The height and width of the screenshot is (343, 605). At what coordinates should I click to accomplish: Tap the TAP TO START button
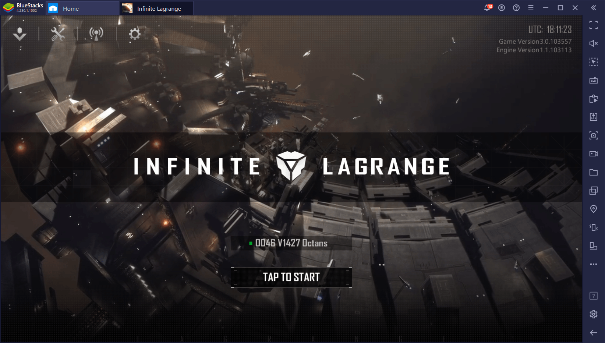pyautogui.click(x=291, y=277)
